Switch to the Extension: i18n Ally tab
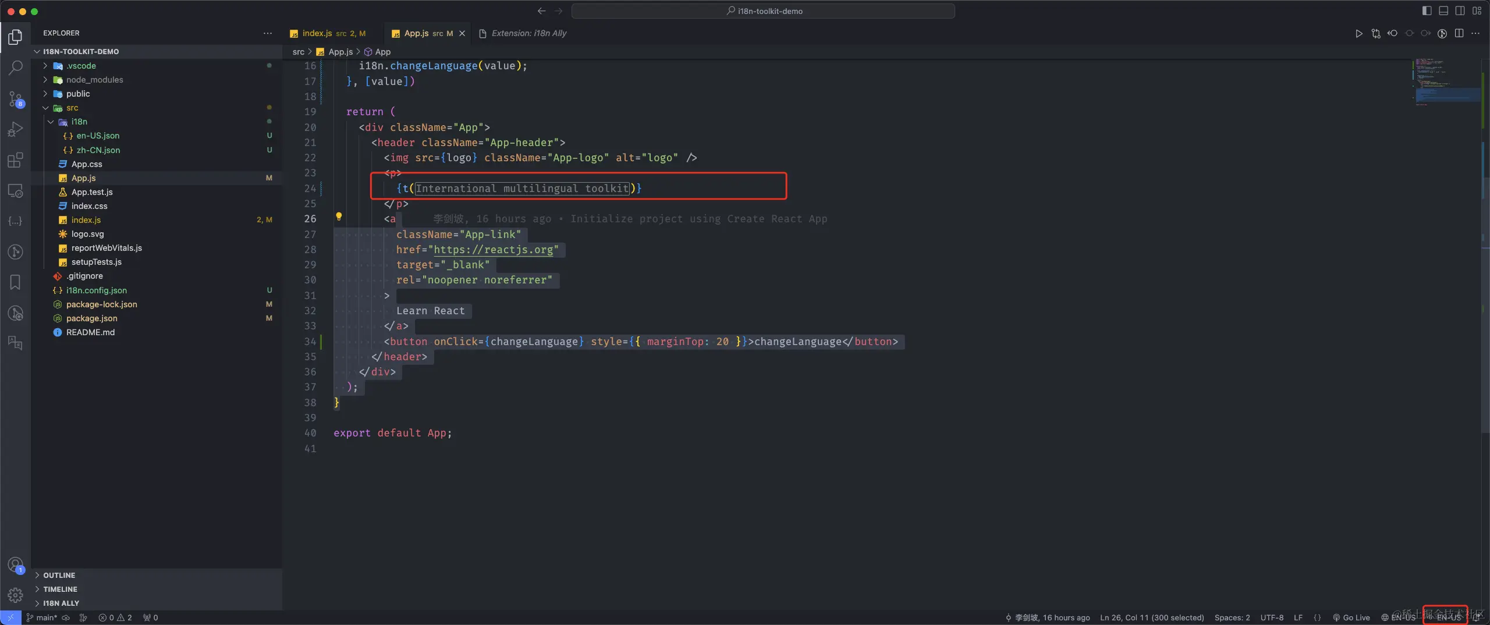The height and width of the screenshot is (625, 1490). click(x=523, y=33)
